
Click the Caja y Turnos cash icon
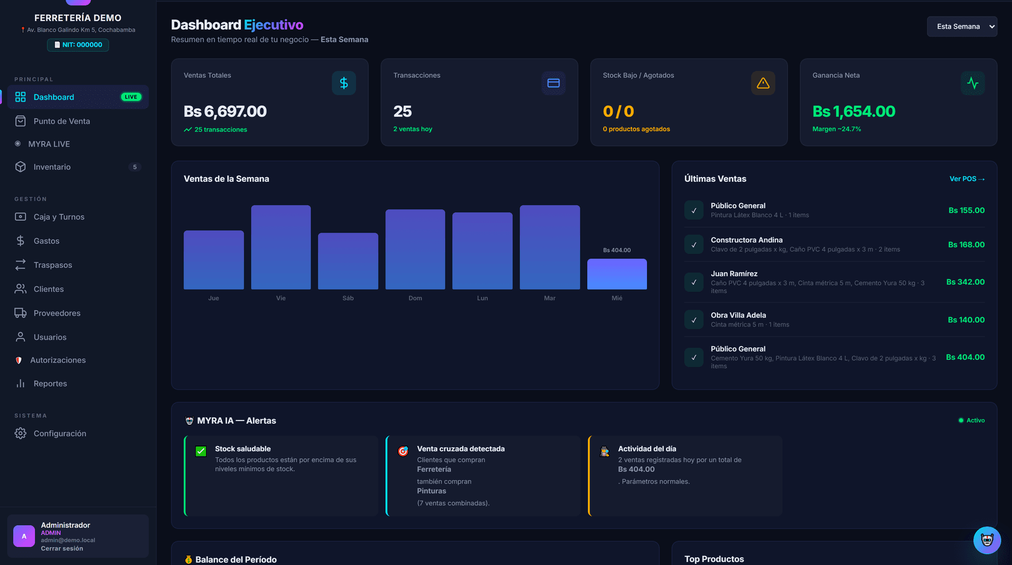pos(20,217)
